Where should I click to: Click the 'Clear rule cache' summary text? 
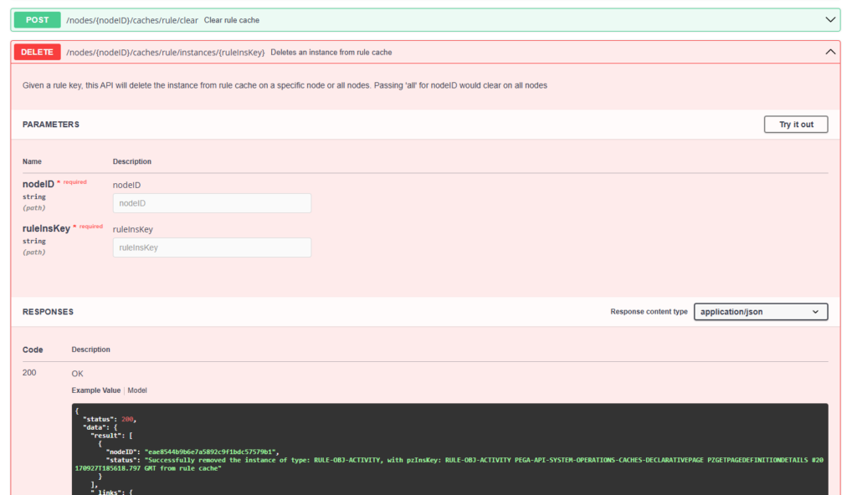(232, 20)
